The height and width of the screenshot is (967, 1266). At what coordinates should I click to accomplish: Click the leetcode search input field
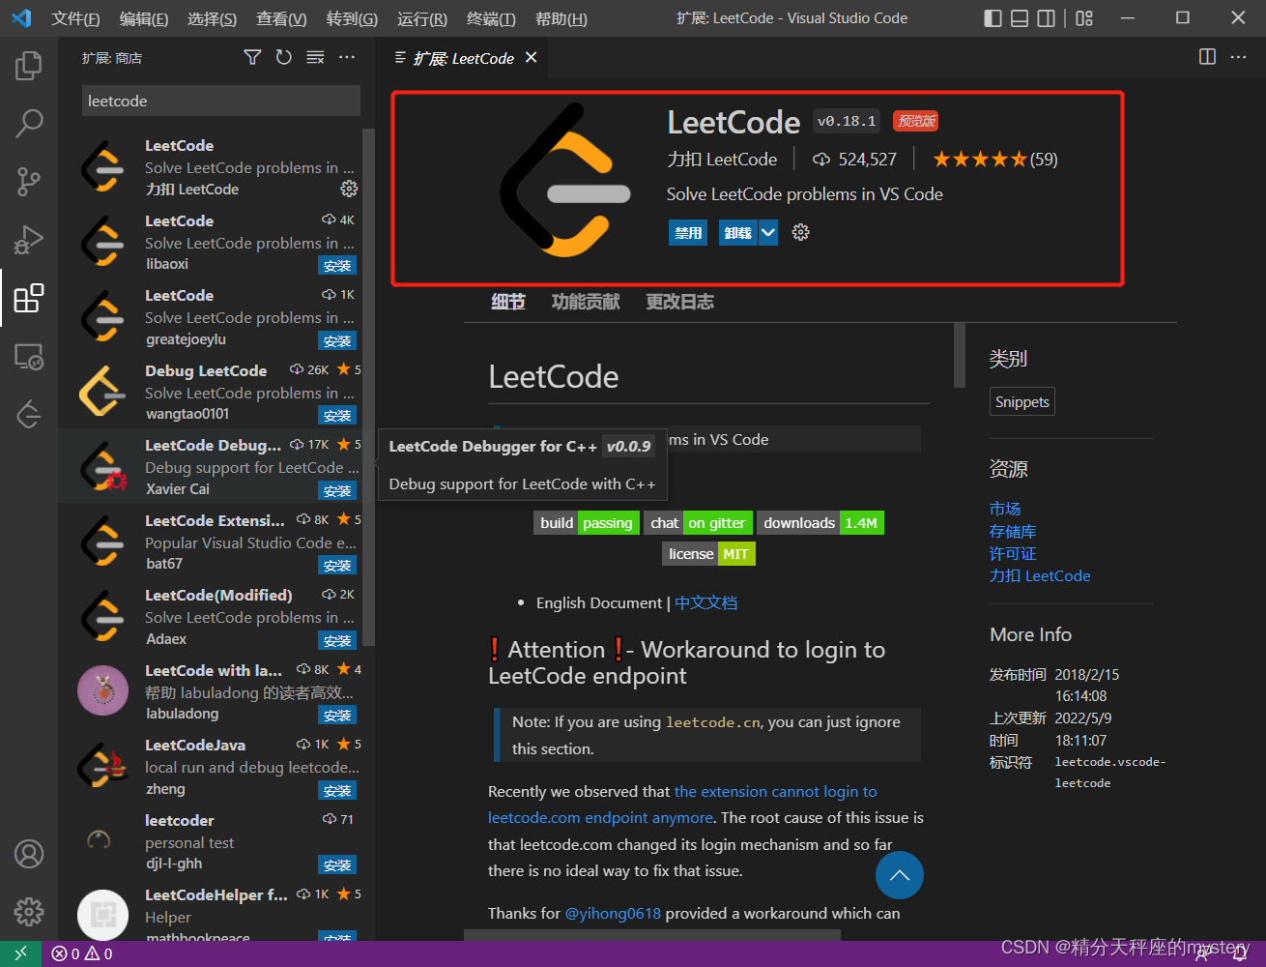coord(220,101)
